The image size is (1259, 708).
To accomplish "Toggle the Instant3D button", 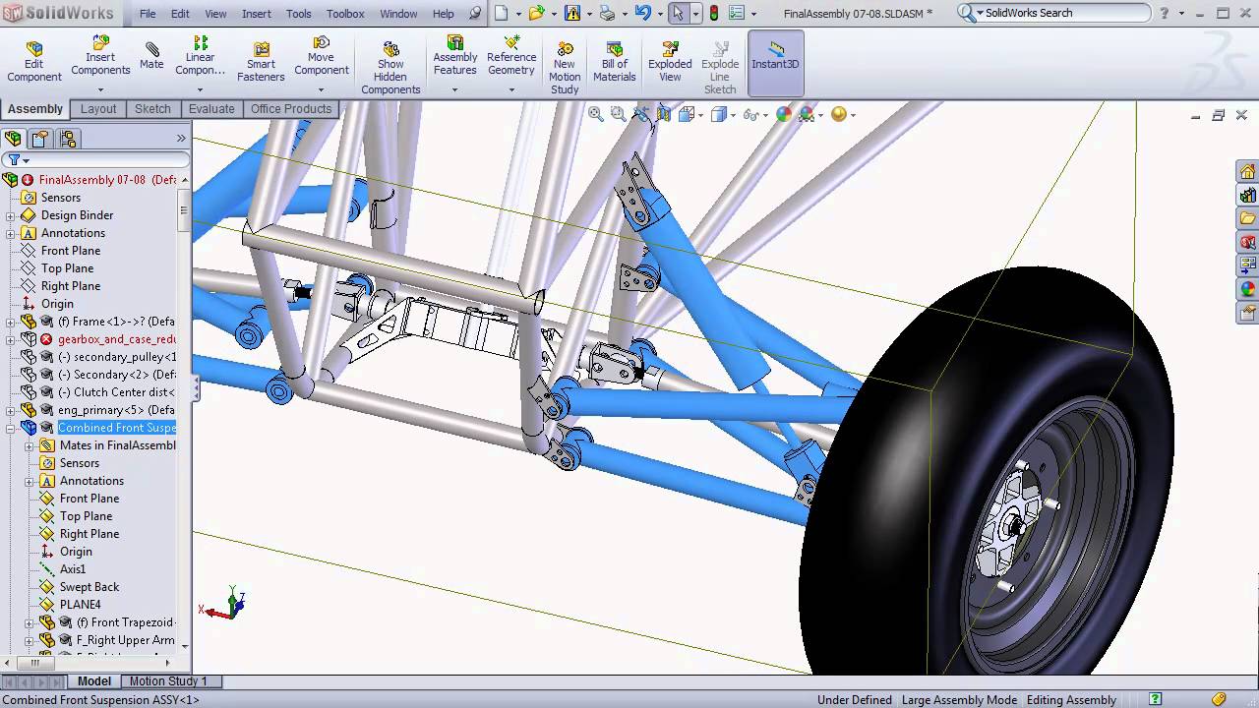I will [x=775, y=63].
